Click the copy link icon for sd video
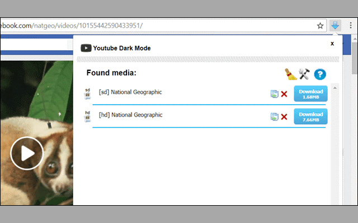This screenshot has width=358, height=223. [274, 94]
